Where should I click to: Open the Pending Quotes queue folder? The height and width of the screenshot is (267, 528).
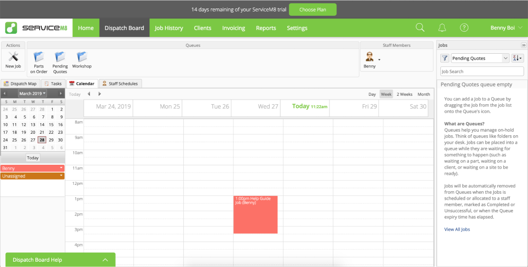point(60,63)
